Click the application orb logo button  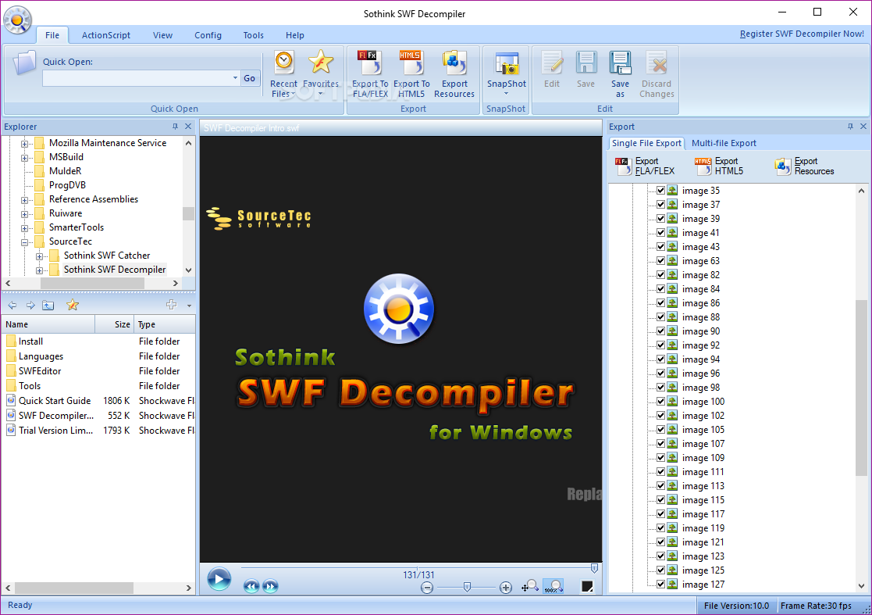coord(17,20)
